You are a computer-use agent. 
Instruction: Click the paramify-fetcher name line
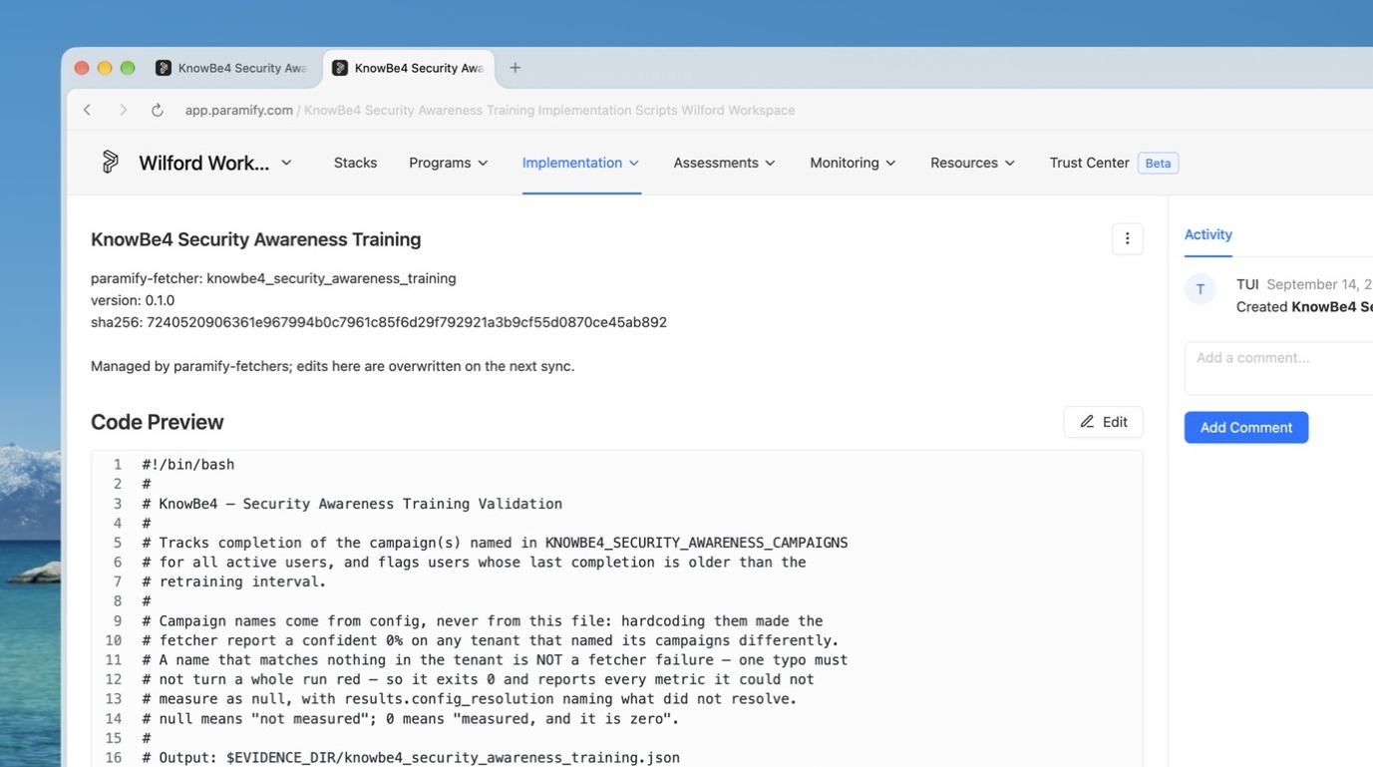tap(273, 278)
